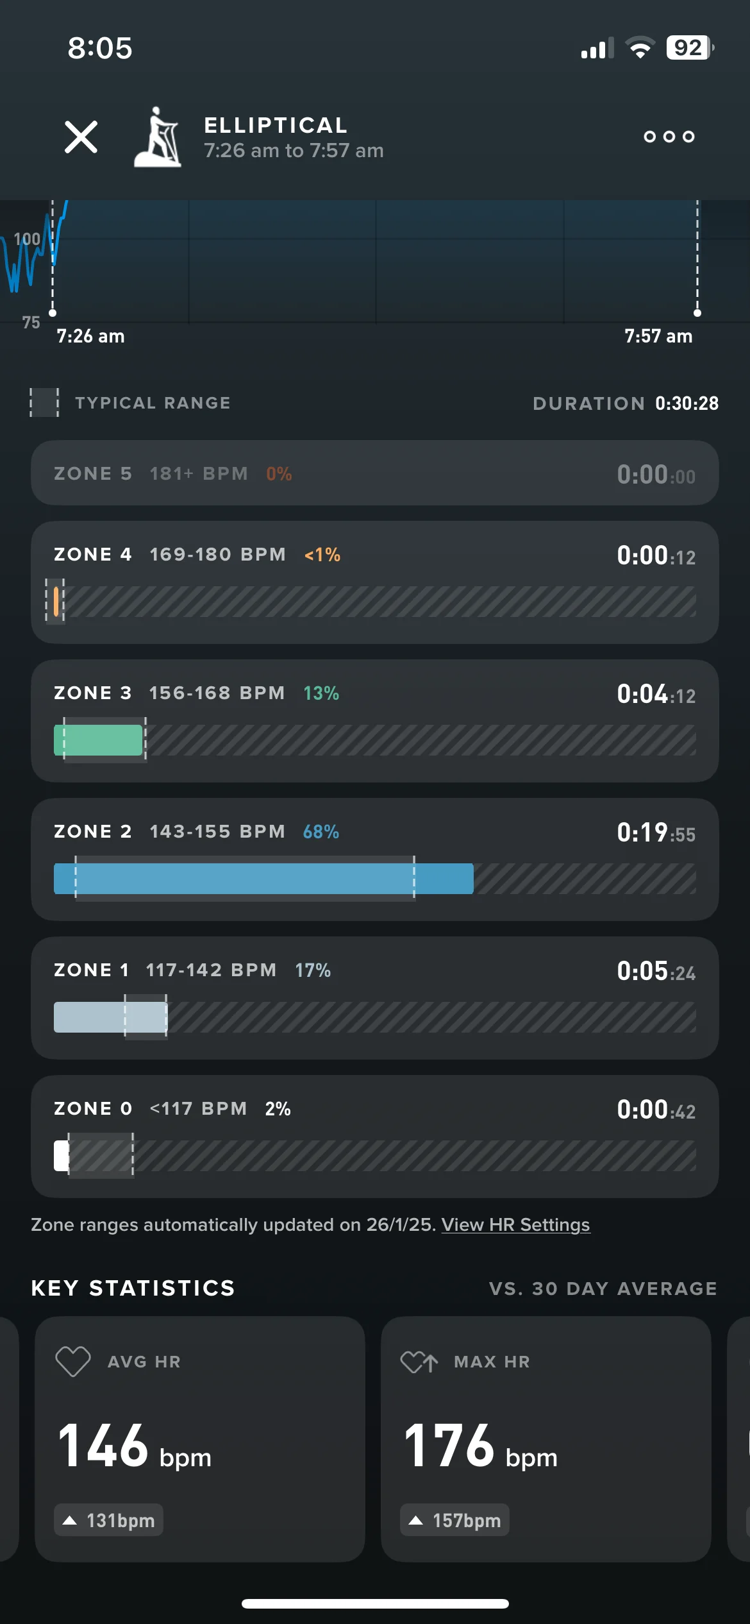
Task: Tap the 7:26 am start marker on chart
Action: coord(53,313)
